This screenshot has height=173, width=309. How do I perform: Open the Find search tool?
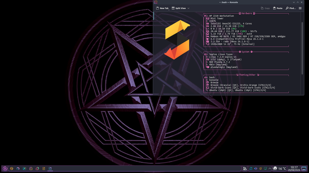[291, 8]
